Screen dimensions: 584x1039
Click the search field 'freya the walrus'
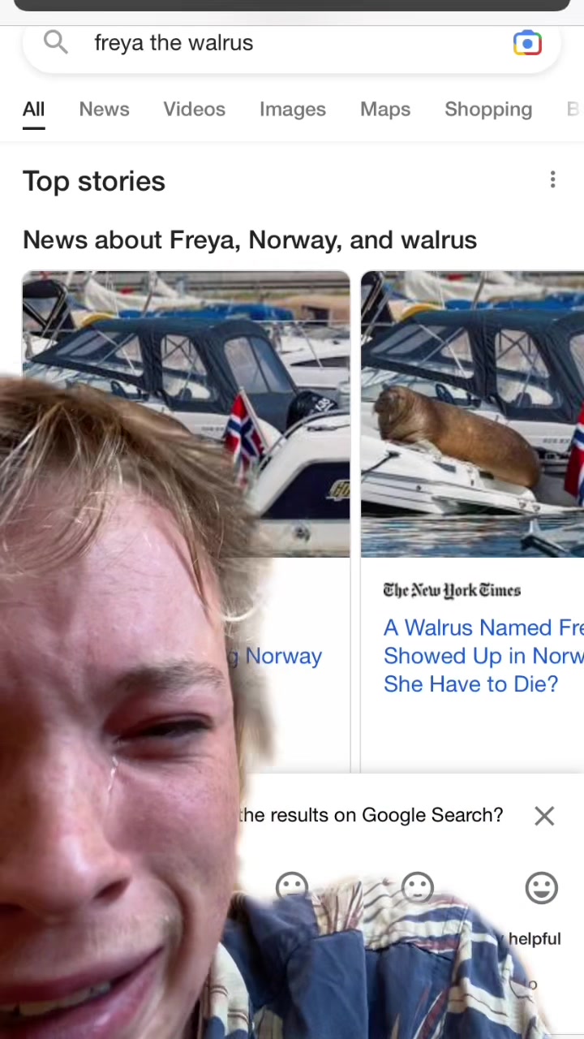pyautogui.click(x=292, y=42)
